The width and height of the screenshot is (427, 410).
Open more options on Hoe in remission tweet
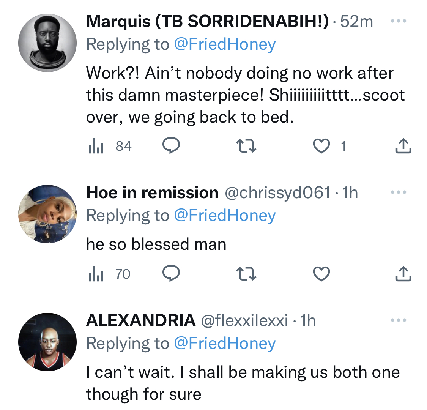click(399, 192)
